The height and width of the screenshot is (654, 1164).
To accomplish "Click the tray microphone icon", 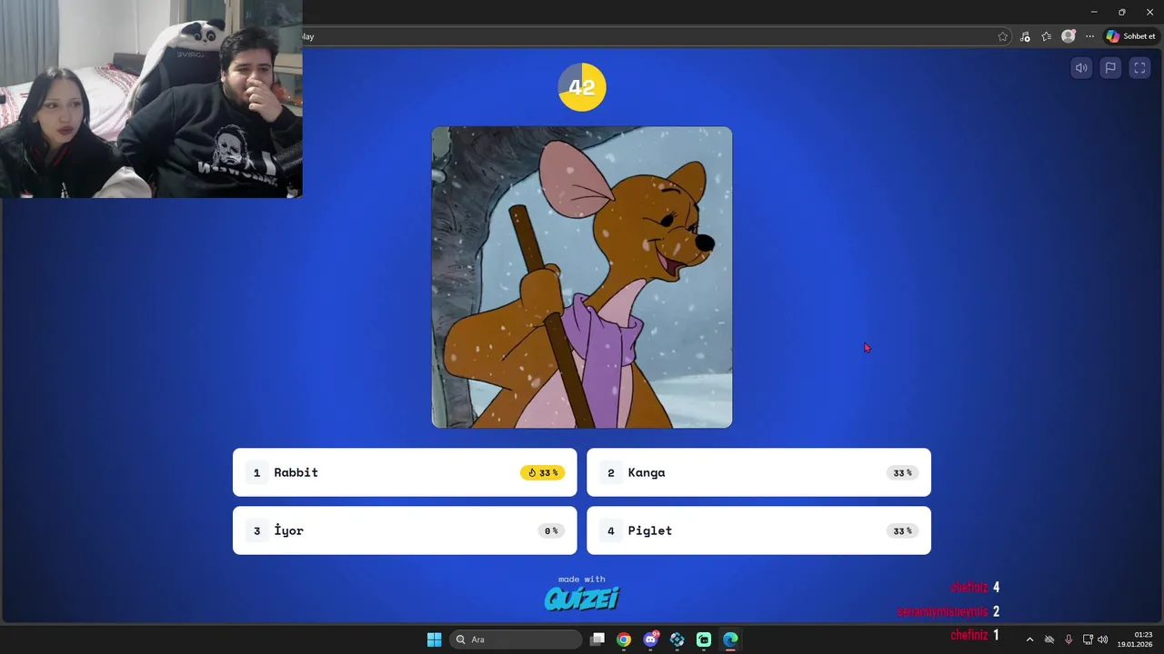I will [x=1069, y=639].
